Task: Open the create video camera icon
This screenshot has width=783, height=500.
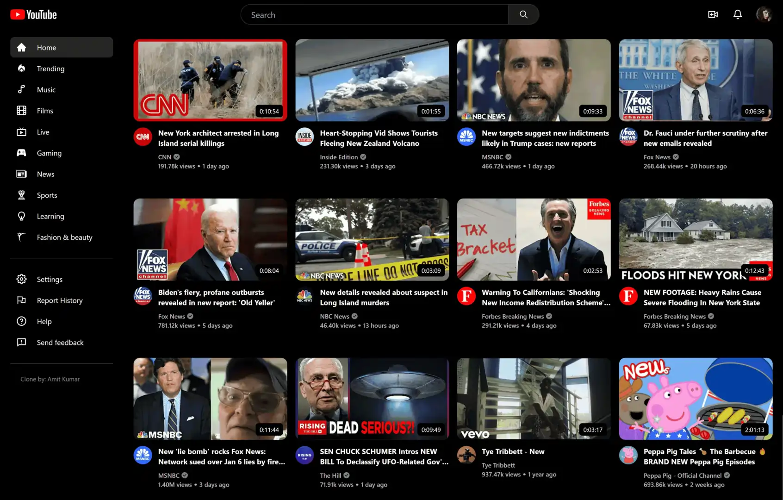Action: (x=713, y=15)
